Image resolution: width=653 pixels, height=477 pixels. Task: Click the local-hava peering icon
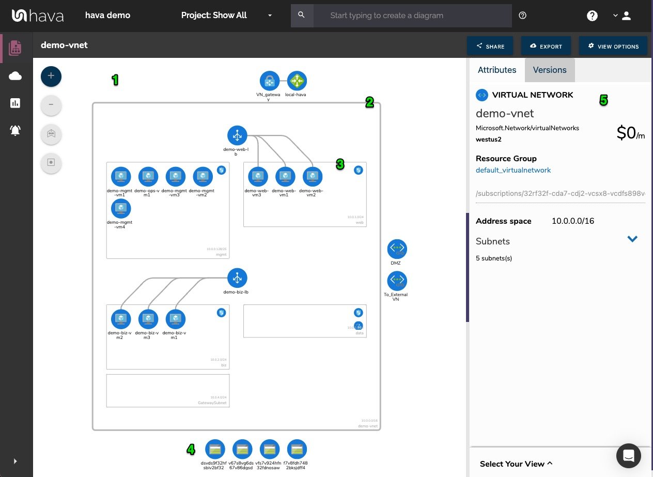coord(297,81)
